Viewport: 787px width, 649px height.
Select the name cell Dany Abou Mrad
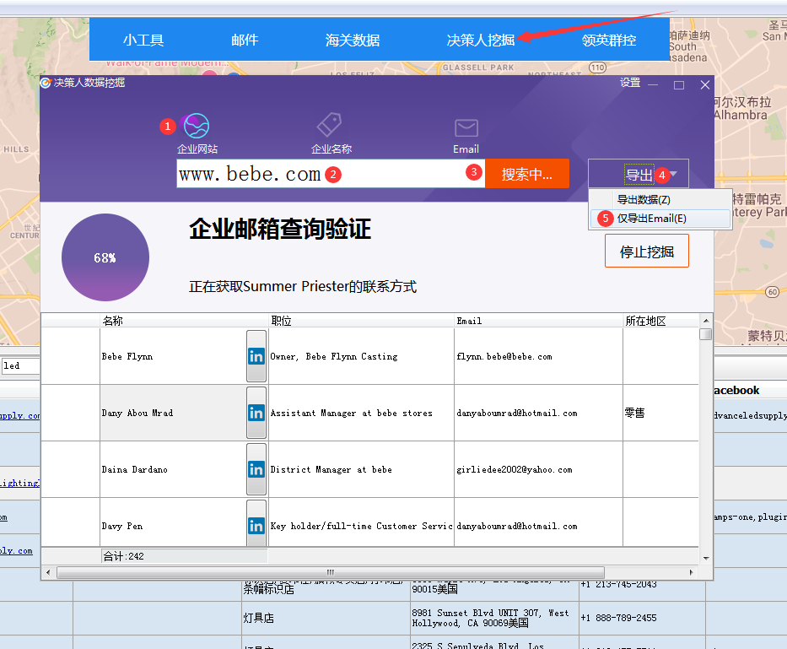pyautogui.click(x=173, y=413)
